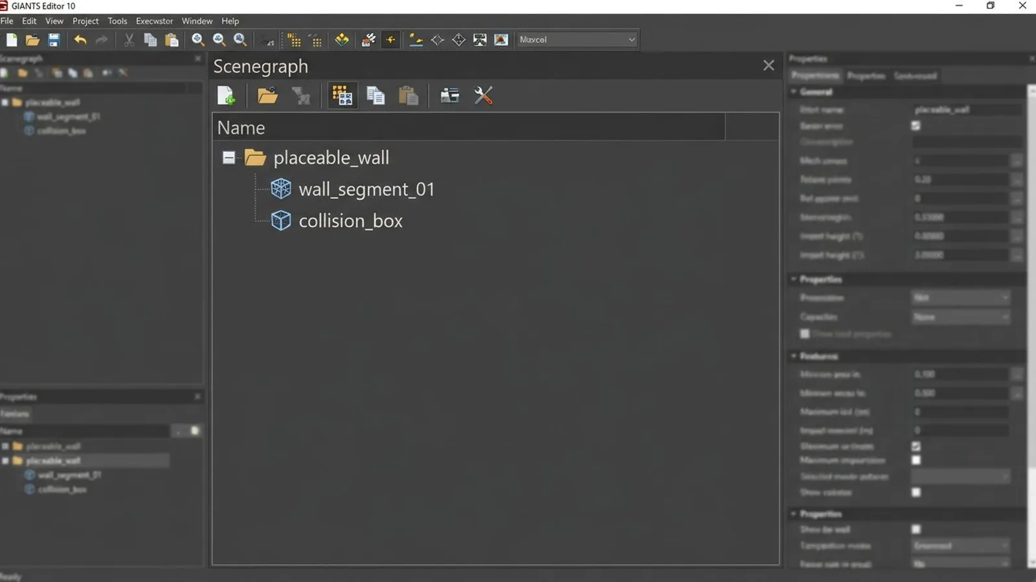Click the placeable_wall name field in Properties
Image resolution: width=1036 pixels, height=582 pixels.
[x=967, y=110]
